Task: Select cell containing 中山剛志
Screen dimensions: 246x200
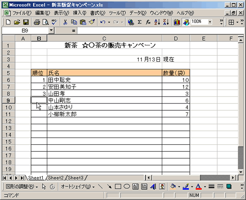Action: click(x=105, y=100)
